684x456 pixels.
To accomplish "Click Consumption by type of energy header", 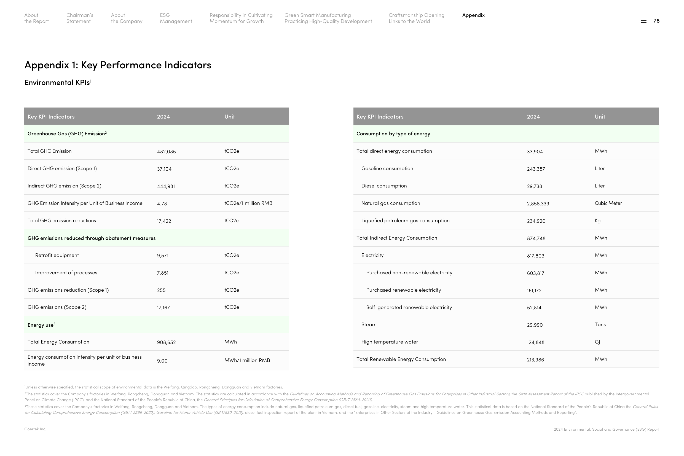I will (393, 134).
